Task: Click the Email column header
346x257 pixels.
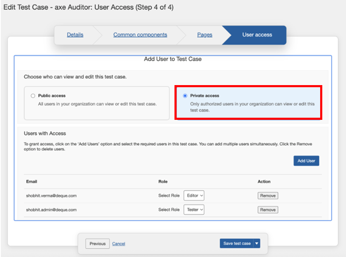Action: (x=32, y=182)
